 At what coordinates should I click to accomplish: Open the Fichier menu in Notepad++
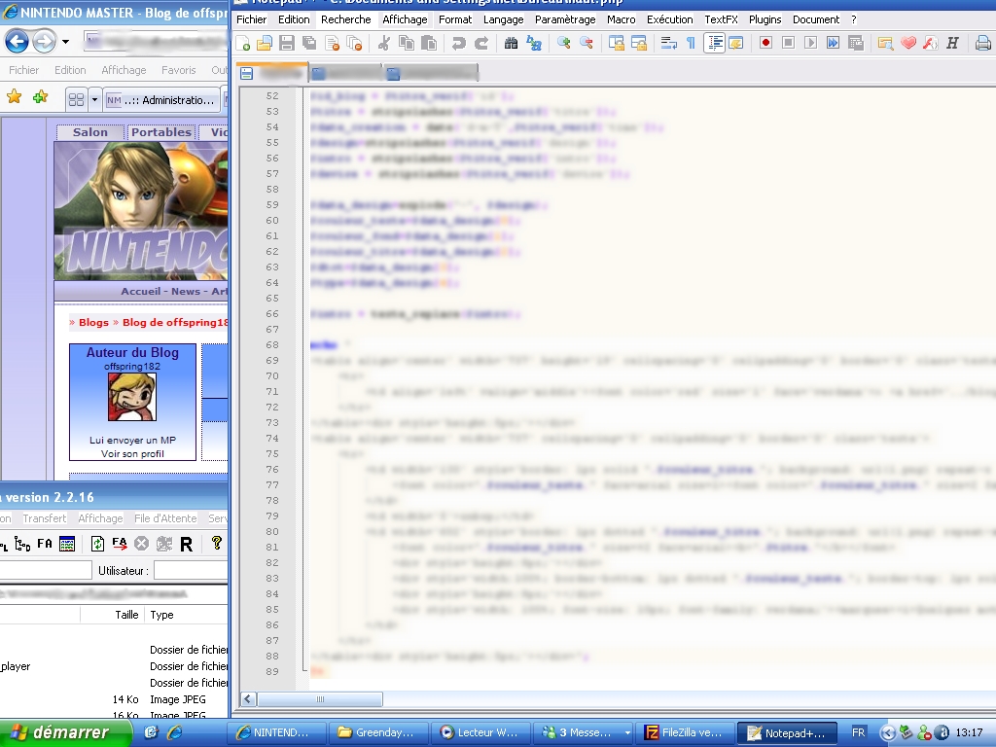pos(252,19)
